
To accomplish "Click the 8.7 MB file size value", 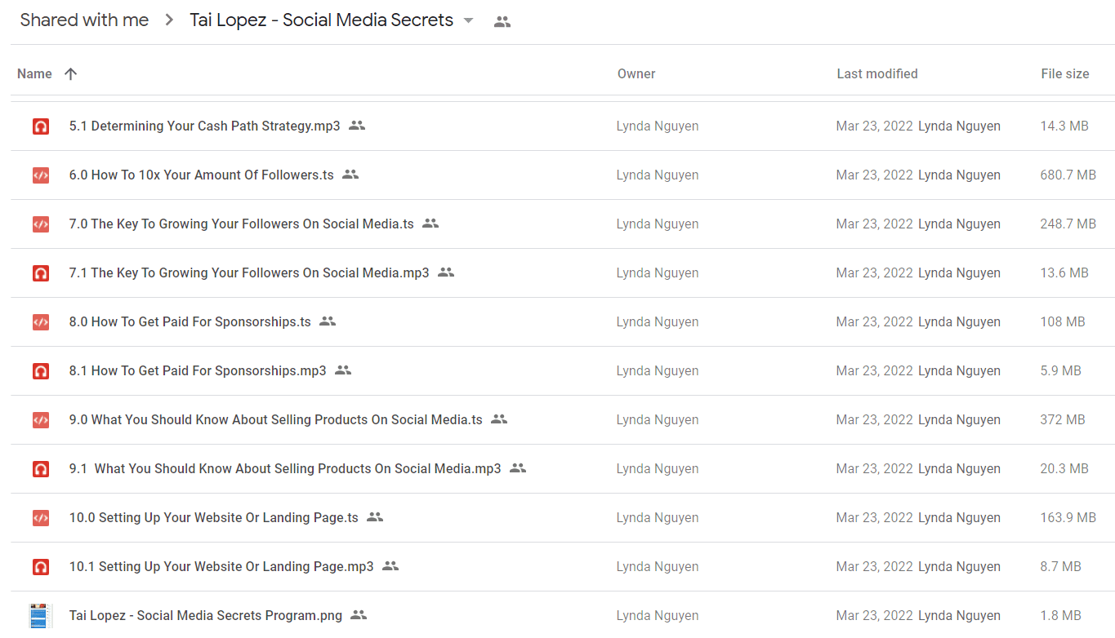I will [x=1061, y=566].
